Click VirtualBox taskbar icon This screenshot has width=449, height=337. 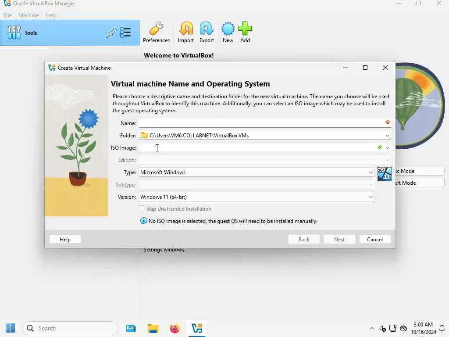(197, 328)
